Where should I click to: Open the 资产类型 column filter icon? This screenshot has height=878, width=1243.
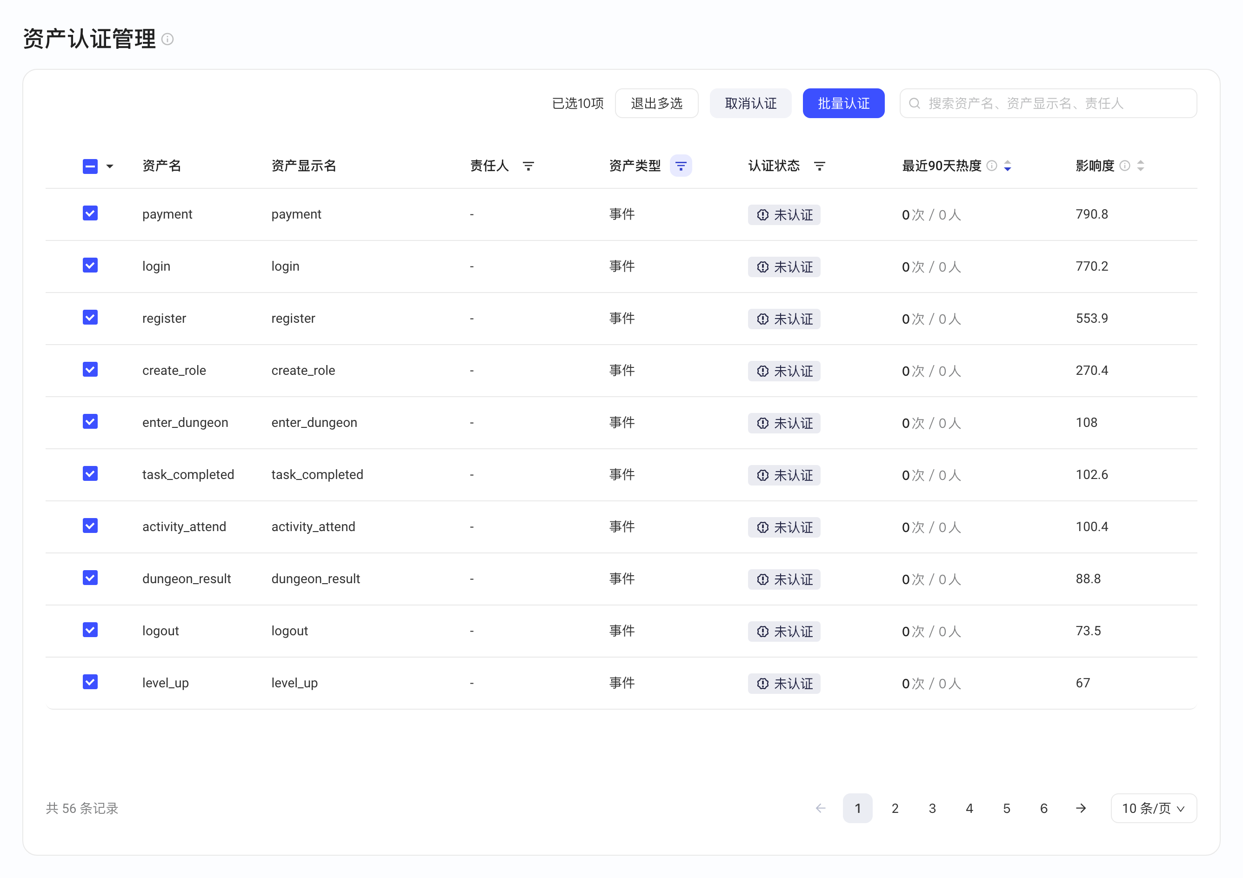point(681,166)
